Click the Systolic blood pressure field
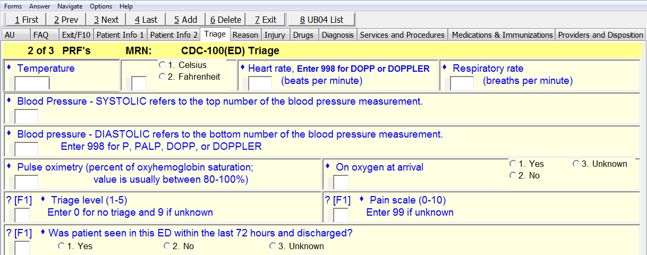 [27, 116]
